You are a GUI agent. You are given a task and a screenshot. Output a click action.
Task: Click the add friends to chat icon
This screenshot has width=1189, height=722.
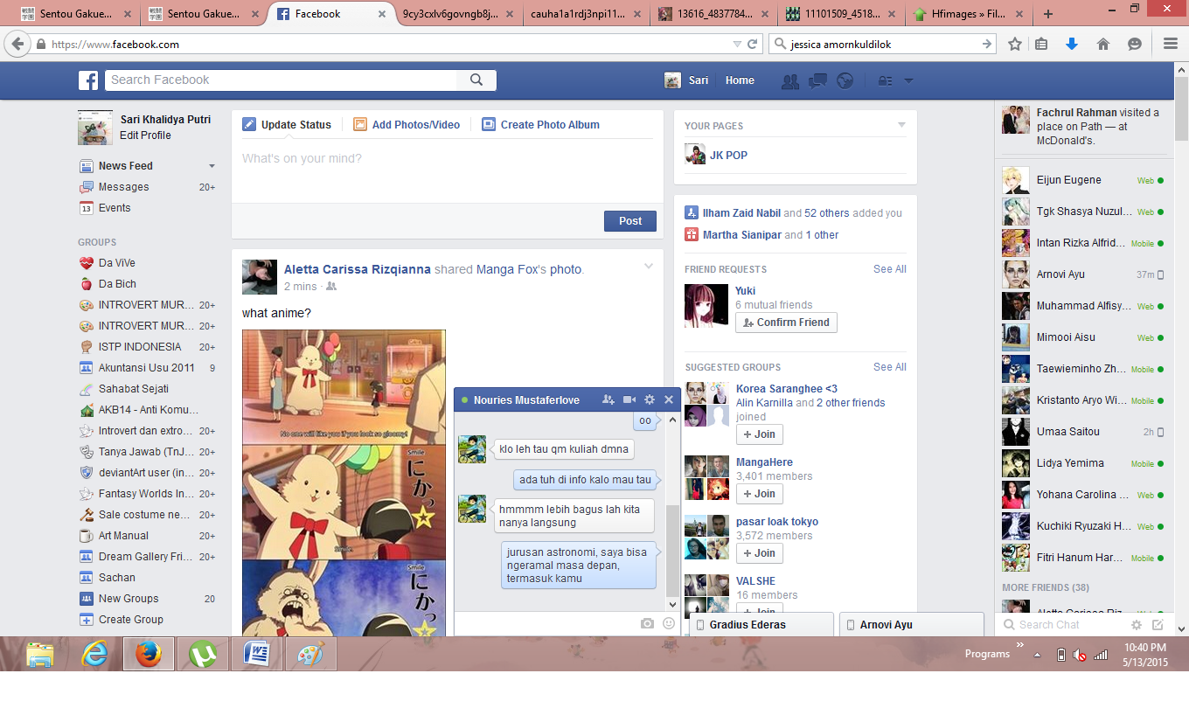click(x=608, y=399)
